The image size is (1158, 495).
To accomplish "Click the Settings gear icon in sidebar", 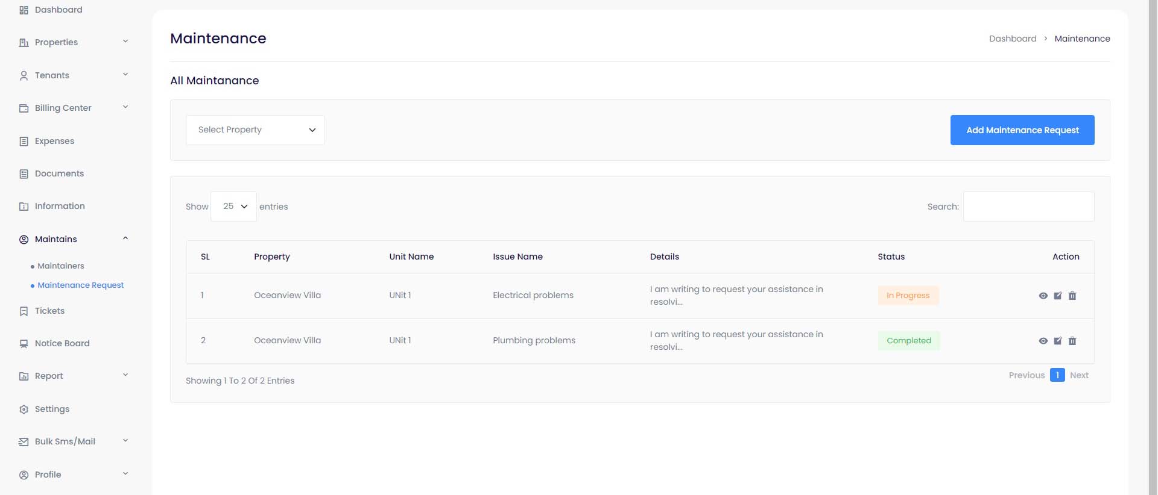I will tap(24, 409).
